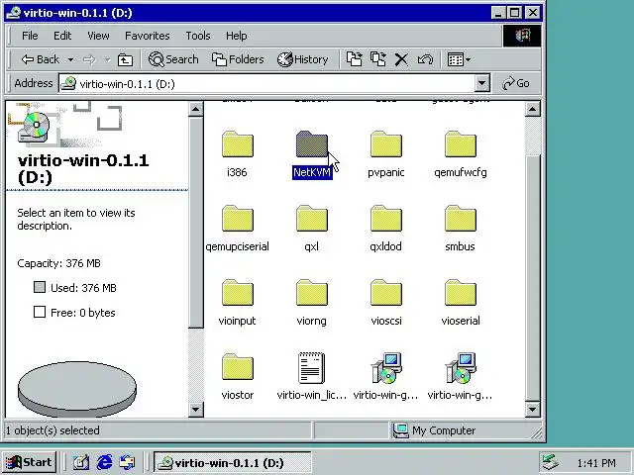Click the Go button
The image size is (634, 475).
coord(516,83)
